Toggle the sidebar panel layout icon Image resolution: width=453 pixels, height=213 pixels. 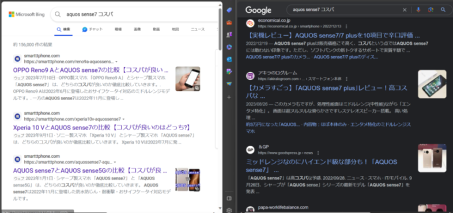[229, 198]
